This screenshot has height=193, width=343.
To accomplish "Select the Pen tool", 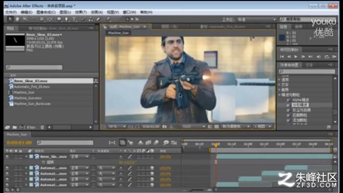I will 66,19.
